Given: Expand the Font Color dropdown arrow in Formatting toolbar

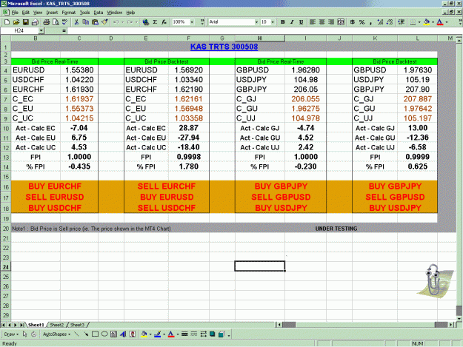Looking at the screenshot, I should (x=447, y=22).
